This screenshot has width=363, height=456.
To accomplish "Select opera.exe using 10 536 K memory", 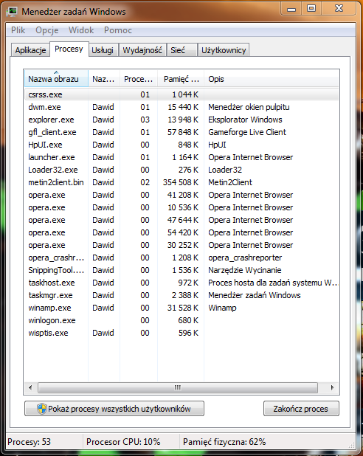I will pyautogui.click(x=181, y=207).
